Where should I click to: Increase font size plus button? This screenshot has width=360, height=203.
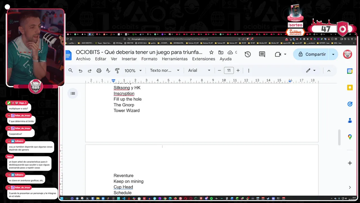[x=238, y=70]
